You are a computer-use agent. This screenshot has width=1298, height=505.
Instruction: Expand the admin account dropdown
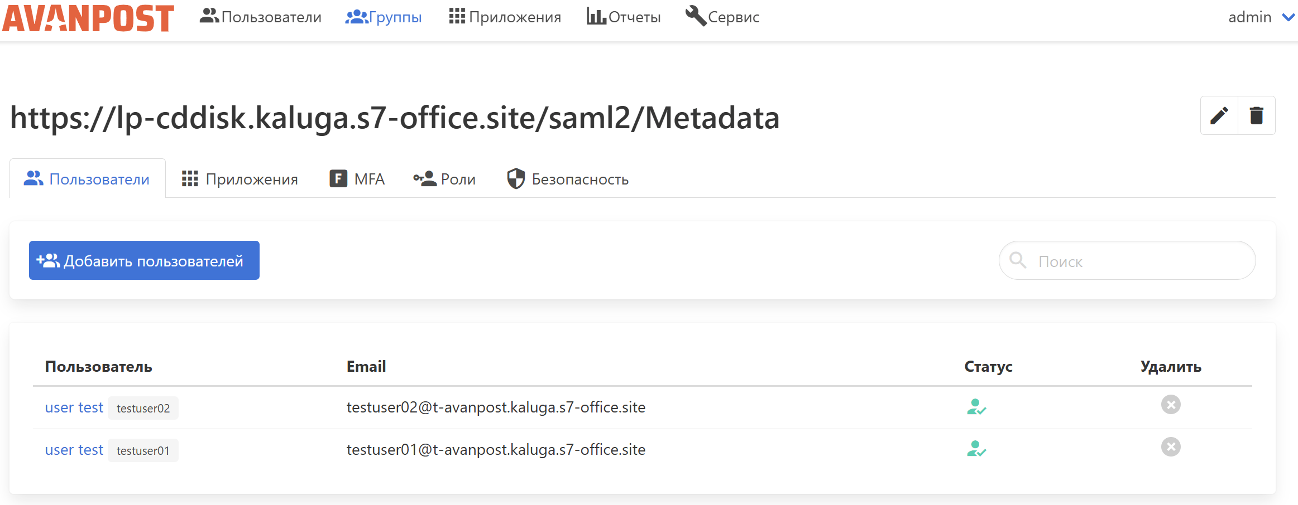point(1261,17)
